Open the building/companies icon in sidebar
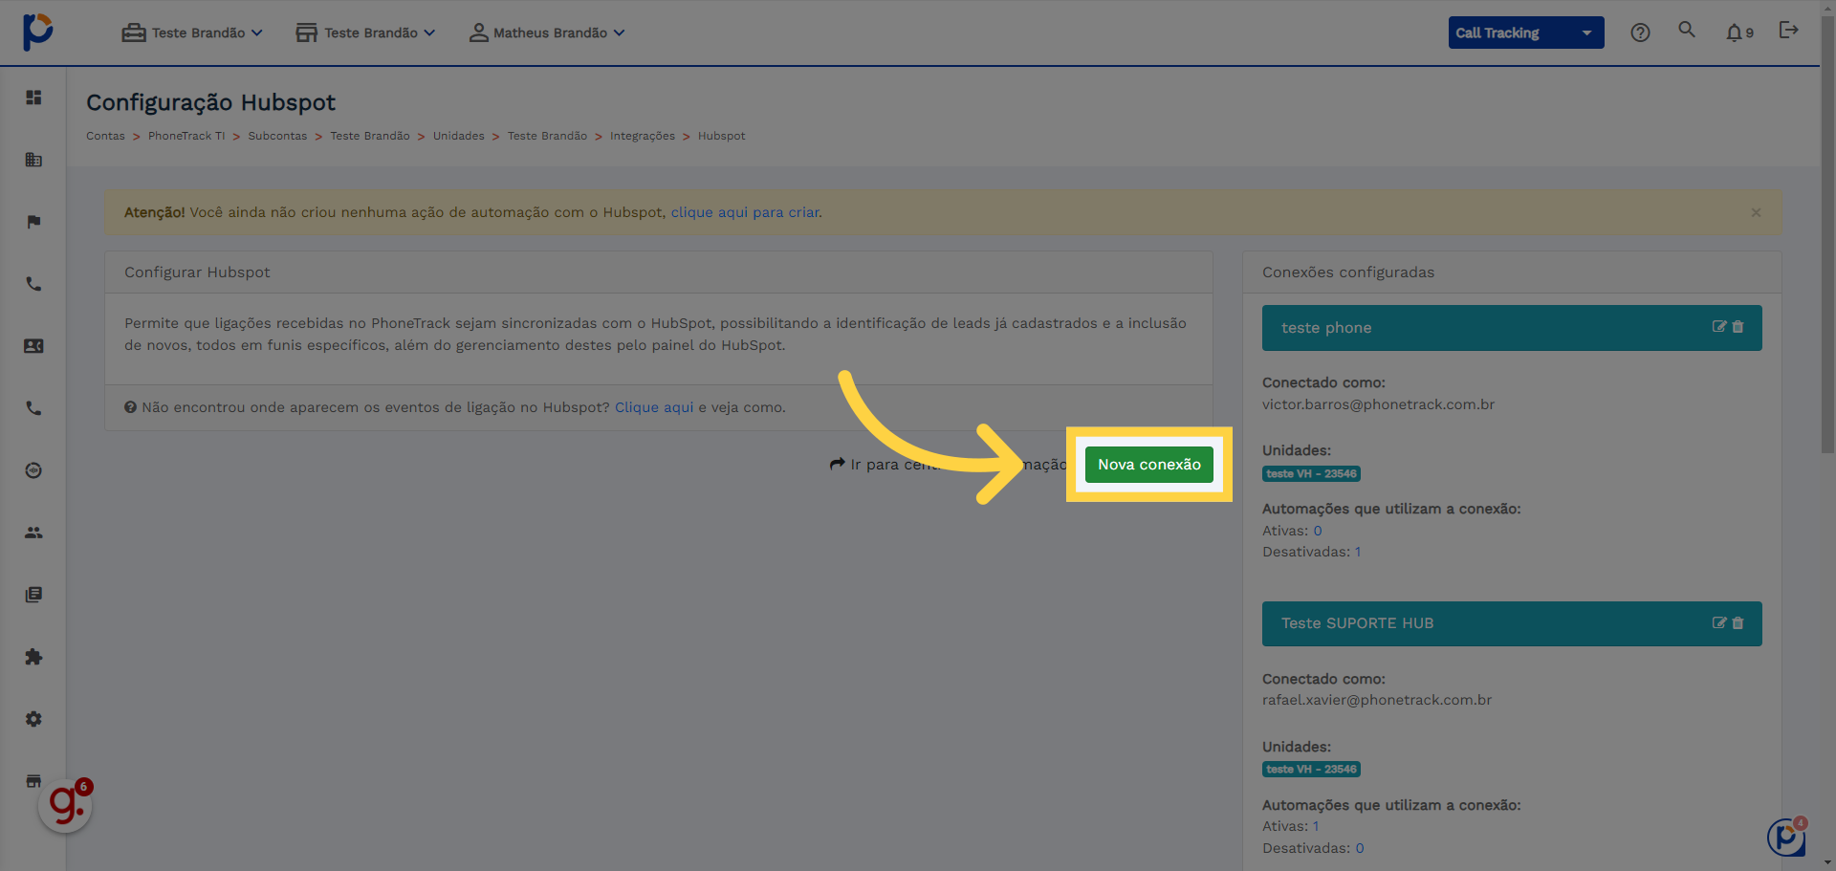1836x871 pixels. (33, 160)
